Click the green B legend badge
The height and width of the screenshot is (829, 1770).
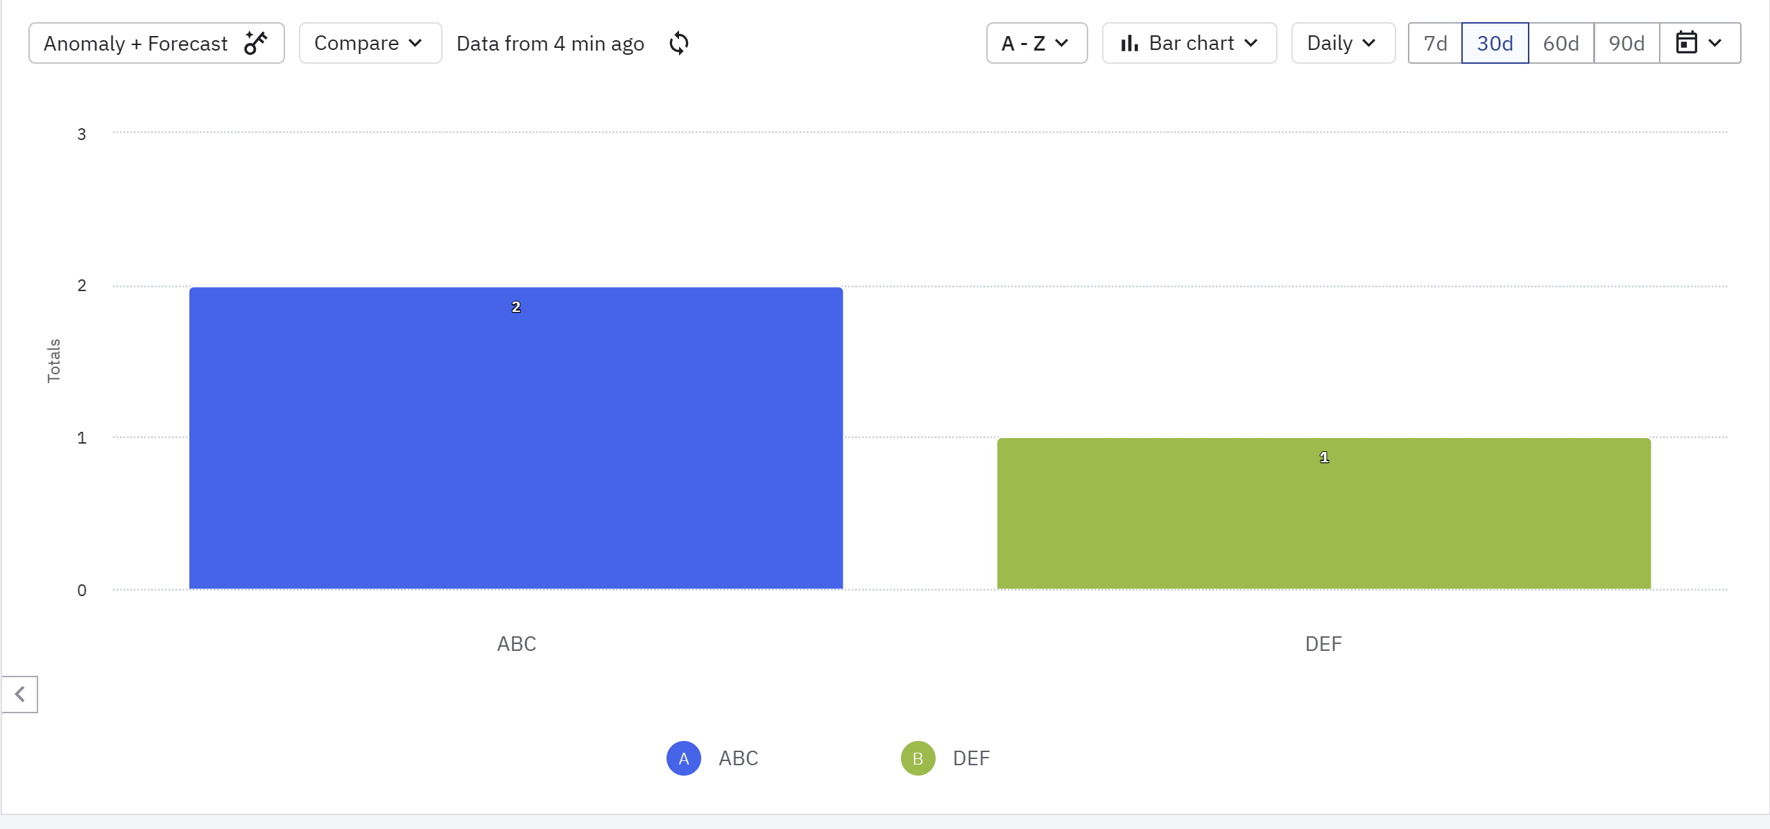(x=918, y=758)
